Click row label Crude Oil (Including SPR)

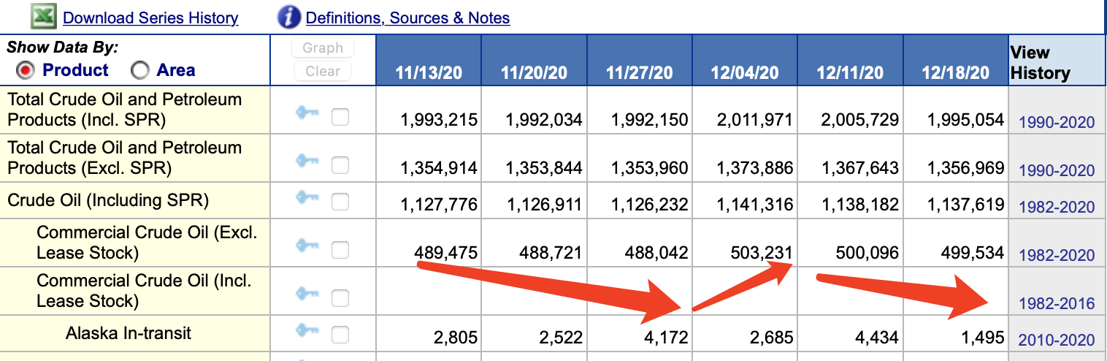pos(108,200)
